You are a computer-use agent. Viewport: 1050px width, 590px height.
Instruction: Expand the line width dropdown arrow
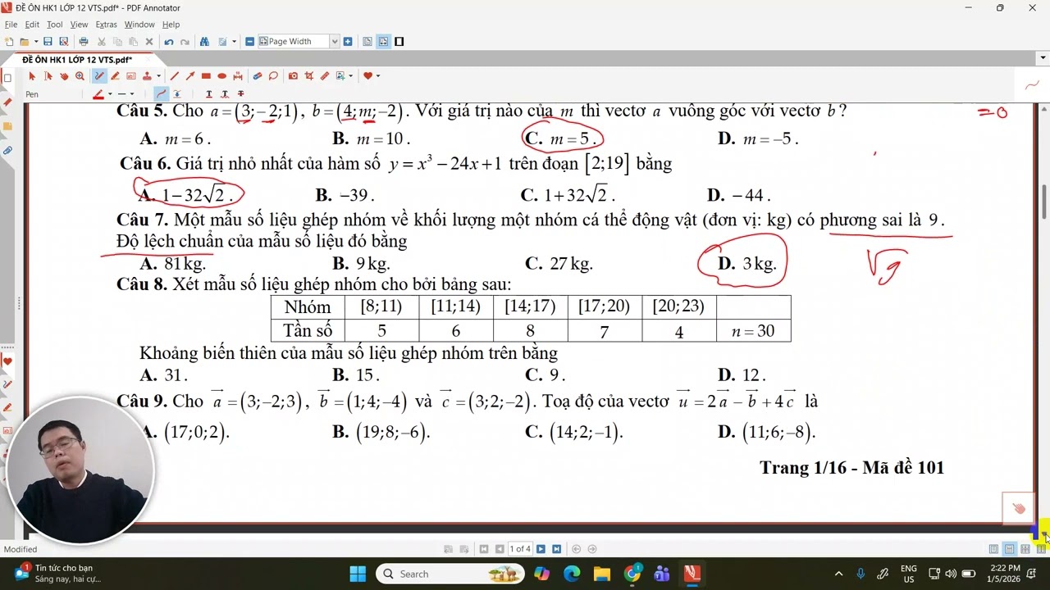pyautogui.click(x=132, y=94)
